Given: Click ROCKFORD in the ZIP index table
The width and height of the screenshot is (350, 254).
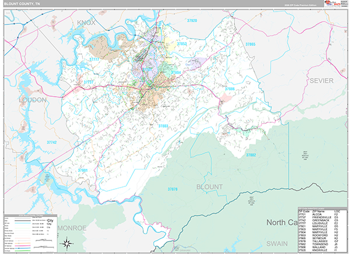Looking at the screenshot, I should point(320,235).
